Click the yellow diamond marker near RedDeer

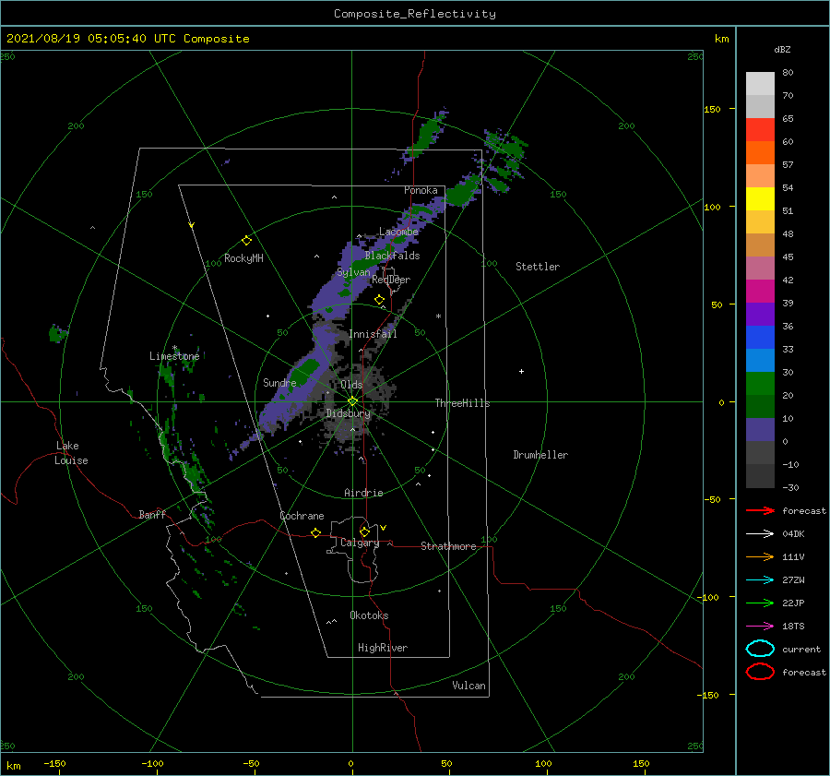379,299
